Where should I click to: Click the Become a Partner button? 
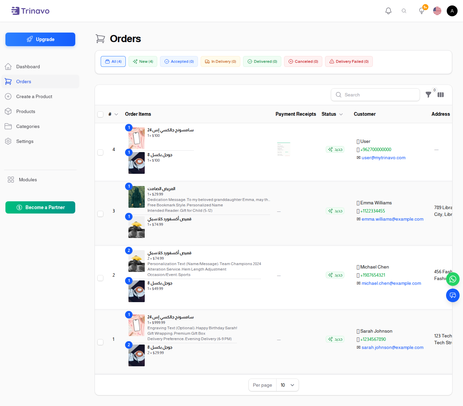pos(40,207)
